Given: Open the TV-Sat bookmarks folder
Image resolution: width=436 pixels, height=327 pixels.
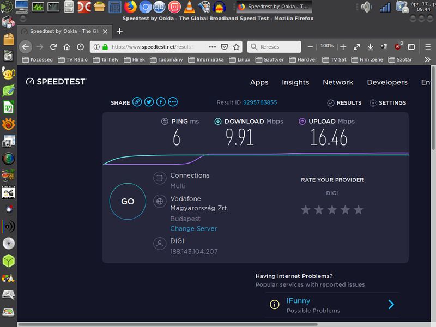Looking at the screenshot, I should click(x=334, y=59).
